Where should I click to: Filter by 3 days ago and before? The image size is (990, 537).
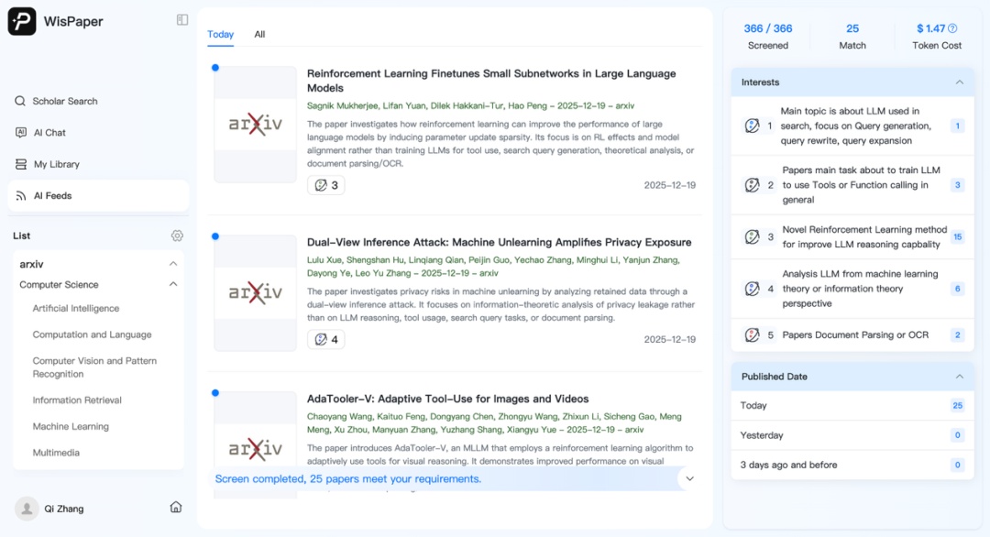tap(852, 465)
